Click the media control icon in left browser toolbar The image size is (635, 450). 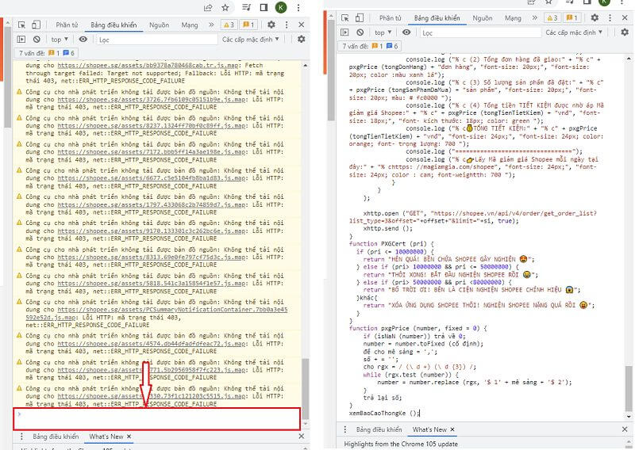pyautogui.click(x=246, y=7)
